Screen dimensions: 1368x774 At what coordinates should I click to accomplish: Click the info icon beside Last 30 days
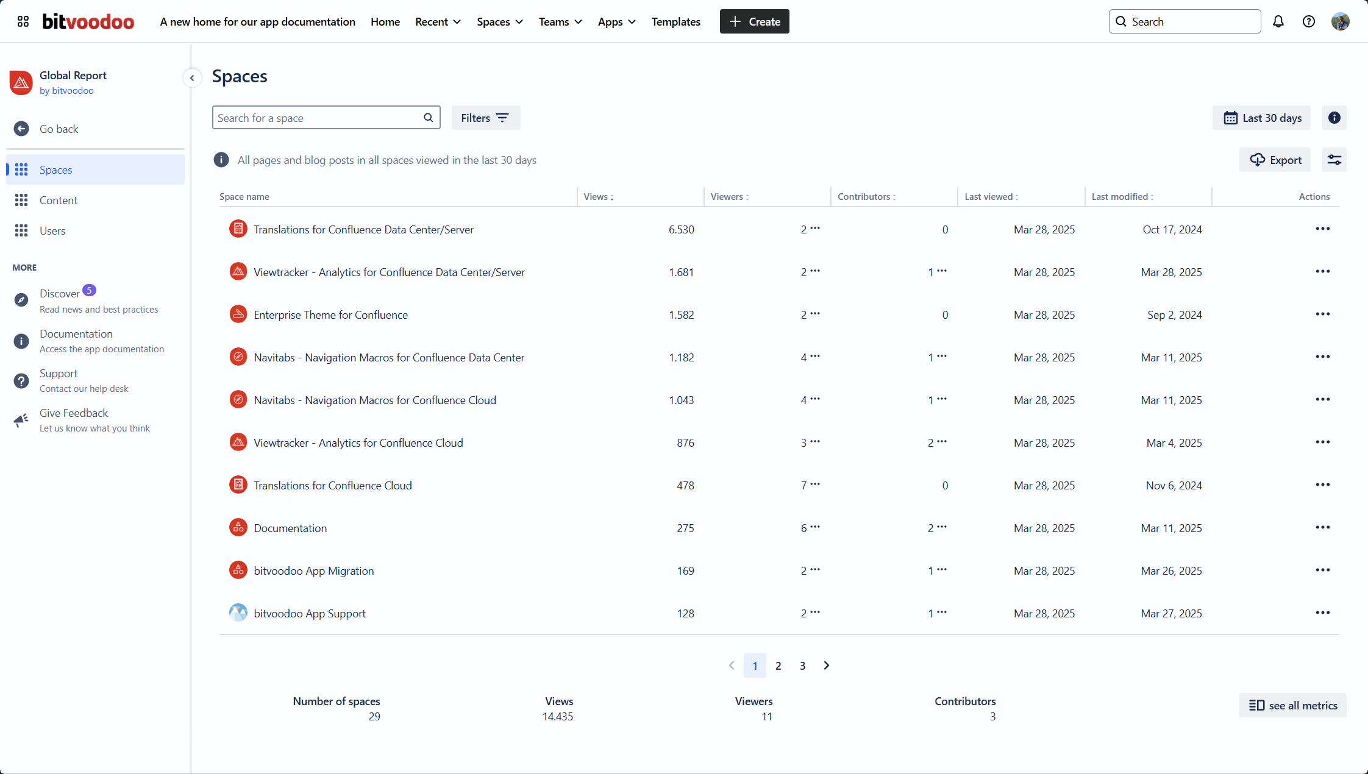[x=1334, y=118]
